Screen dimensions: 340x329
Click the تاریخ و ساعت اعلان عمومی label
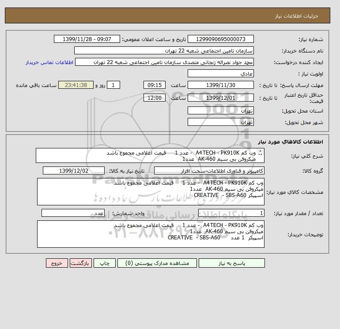click(x=154, y=39)
